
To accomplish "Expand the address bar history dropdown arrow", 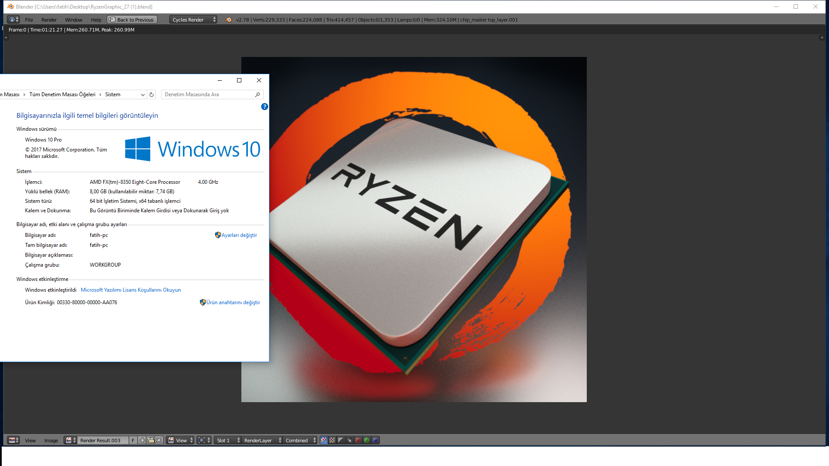I will coord(143,94).
